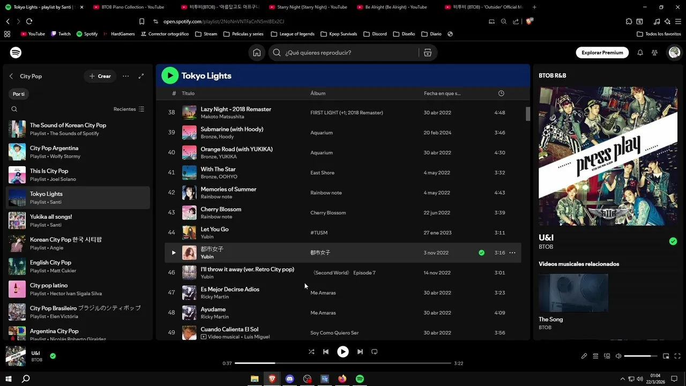Viewport: 686px width, 386px height.
Task: Open notifications bell icon
Action: [x=640, y=53]
